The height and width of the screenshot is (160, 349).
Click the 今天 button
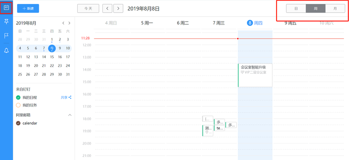[x=88, y=8]
